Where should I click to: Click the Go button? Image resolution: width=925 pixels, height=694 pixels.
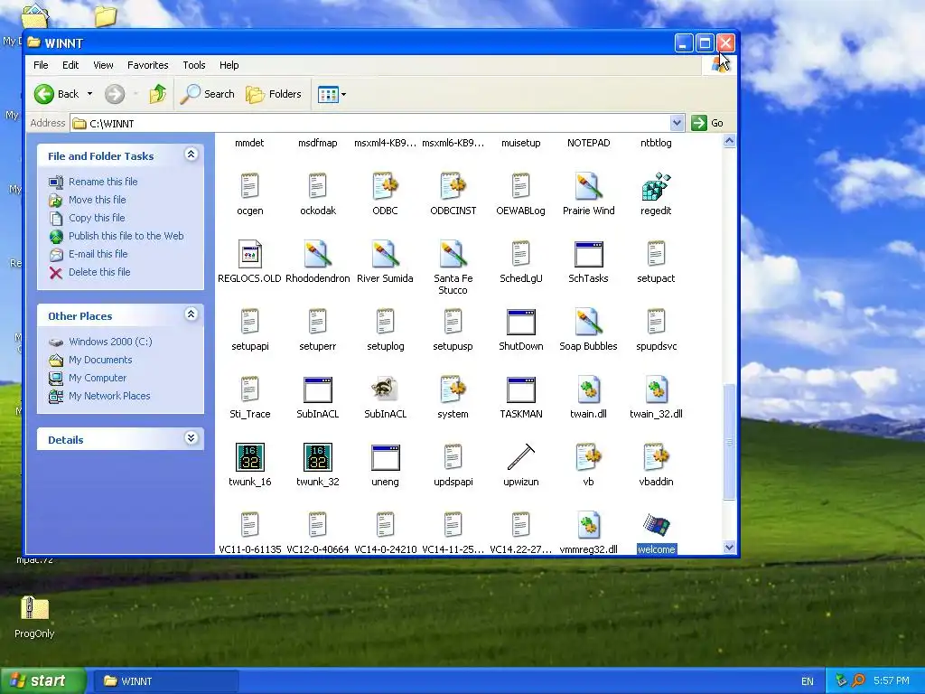(707, 123)
